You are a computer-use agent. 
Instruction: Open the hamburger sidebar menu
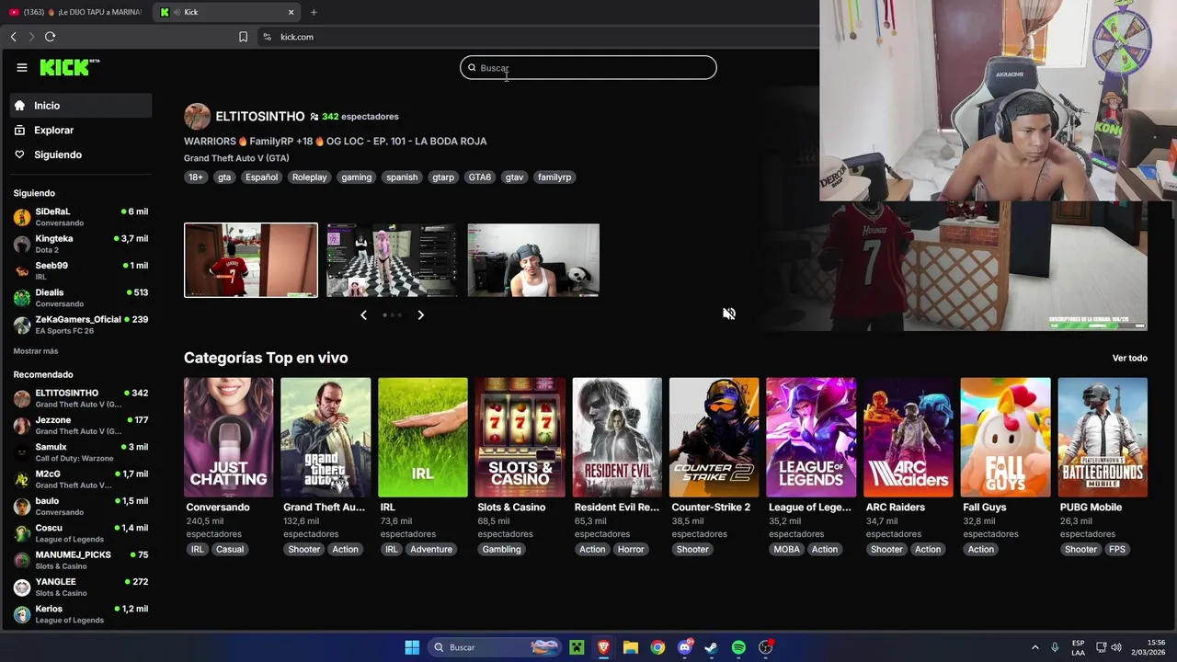pos(21,67)
